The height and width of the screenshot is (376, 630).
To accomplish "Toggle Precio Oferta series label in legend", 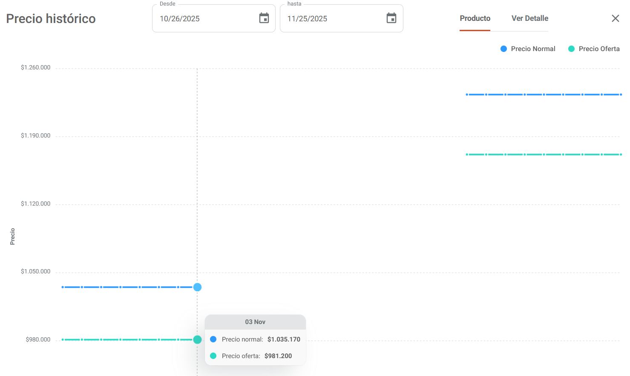I will coord(599,49).
